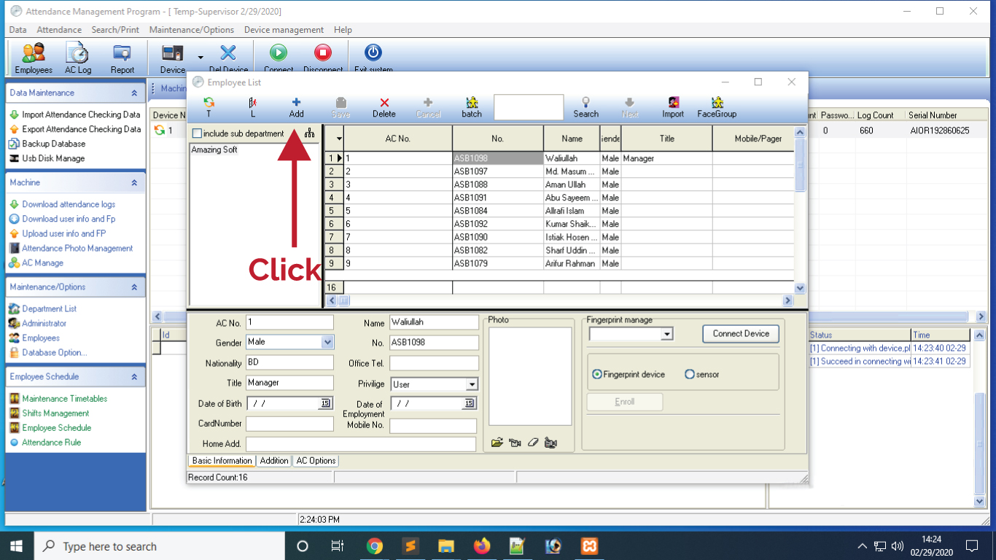The height and width of the screenshot is (560, 996).
Task: Select the sensor radio button
Action: click(690, 374)
